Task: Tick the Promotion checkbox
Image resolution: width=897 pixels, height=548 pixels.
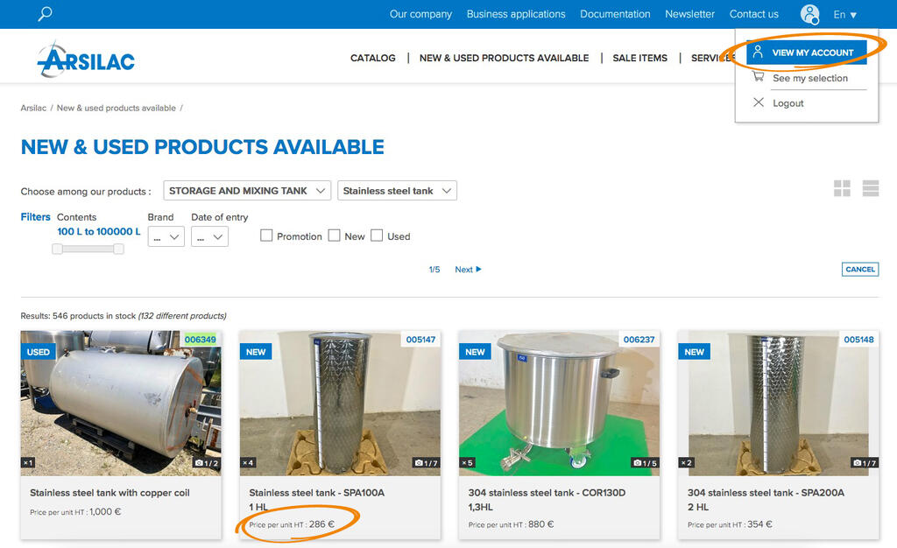Action: 266,235
